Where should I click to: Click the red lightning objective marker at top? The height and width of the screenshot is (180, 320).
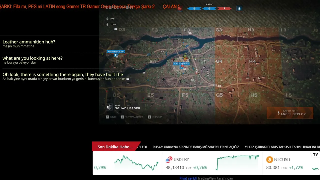[224, 8]
